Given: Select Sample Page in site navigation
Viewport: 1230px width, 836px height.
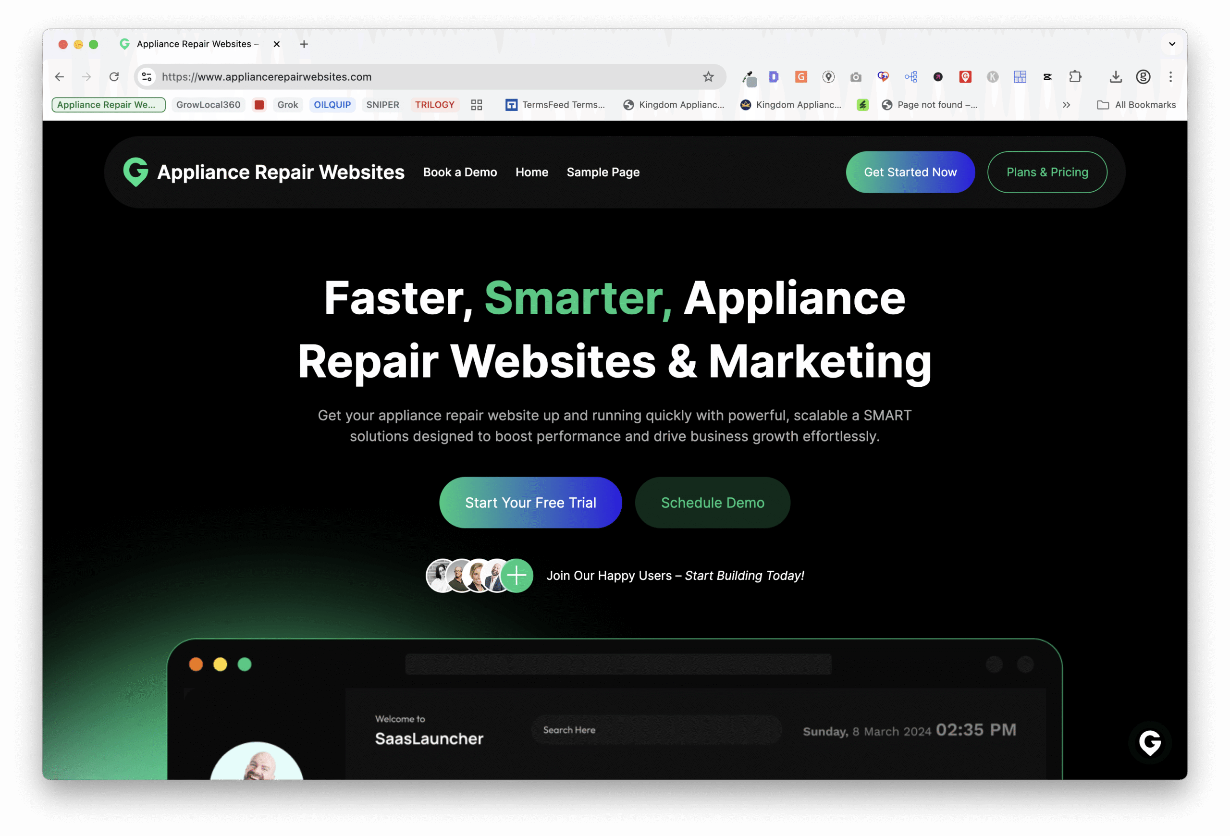Looking at the screenshot, I should [603, 172].
